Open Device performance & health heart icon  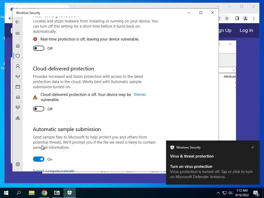pos(18,108)
